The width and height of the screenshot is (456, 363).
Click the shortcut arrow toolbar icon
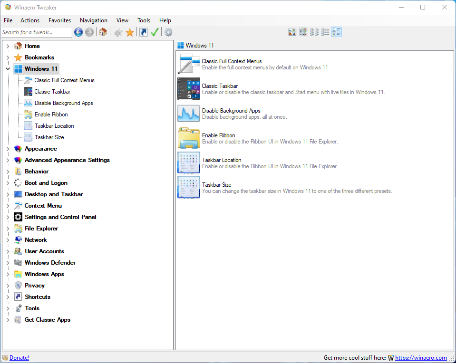(x=144, y=32)
